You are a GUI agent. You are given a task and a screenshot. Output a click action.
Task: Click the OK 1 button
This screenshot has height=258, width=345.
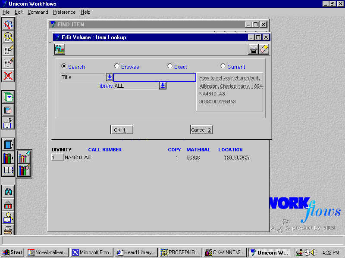coord(122,130)
